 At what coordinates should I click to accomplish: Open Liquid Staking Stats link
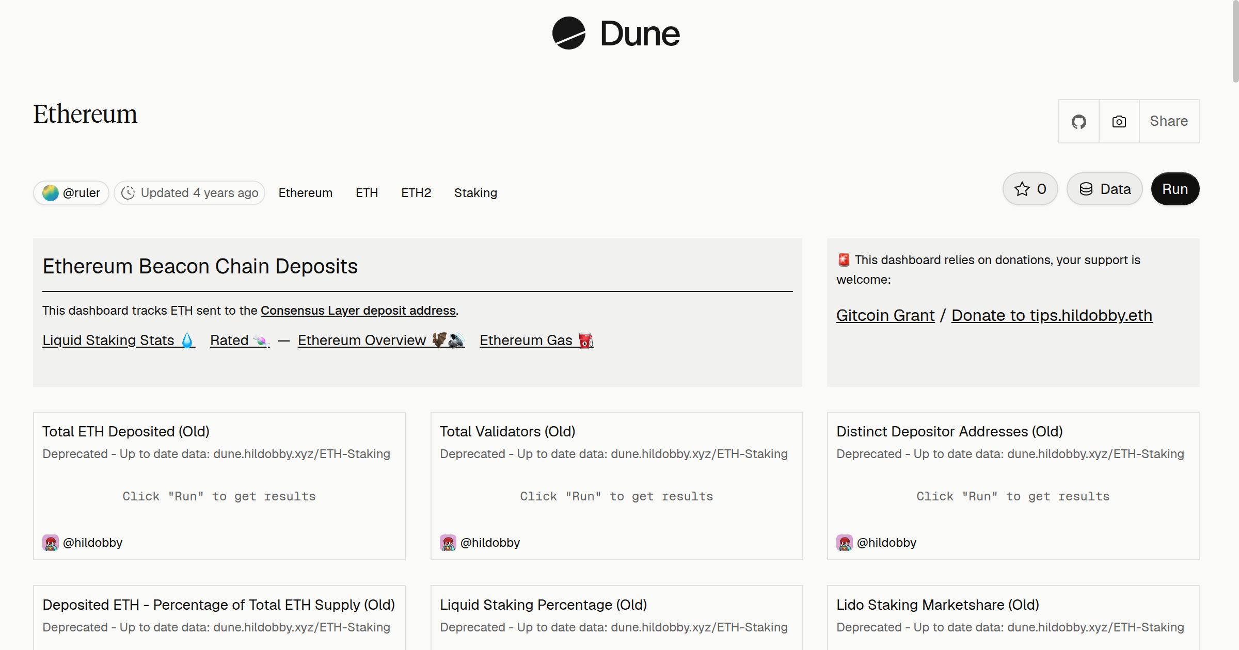pyautogui.click(x=119, y=340)
